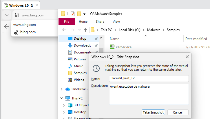The height and width of the screenshot is (119, 210).
Task: Click the Take Snapshot button
Action: point(153,112)
